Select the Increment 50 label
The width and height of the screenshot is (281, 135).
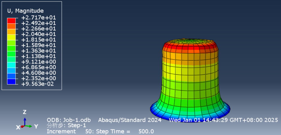[x=69, y=131]
